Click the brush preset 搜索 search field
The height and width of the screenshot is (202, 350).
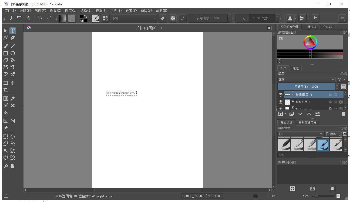(312, 155)
